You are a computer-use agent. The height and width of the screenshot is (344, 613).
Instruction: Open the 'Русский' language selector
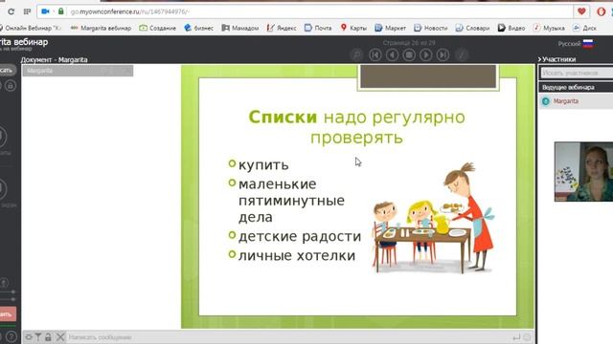click(x=576, y=44)
